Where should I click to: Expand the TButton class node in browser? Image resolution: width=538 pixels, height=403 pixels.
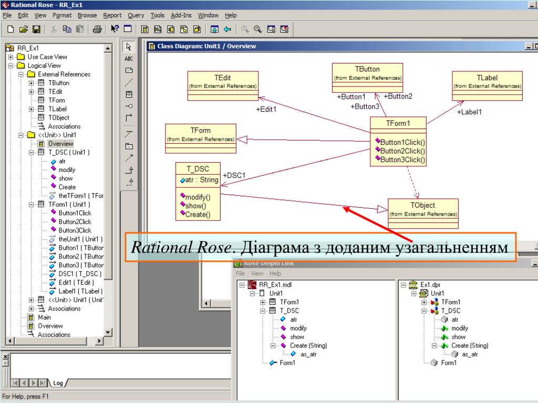point(31,83)
